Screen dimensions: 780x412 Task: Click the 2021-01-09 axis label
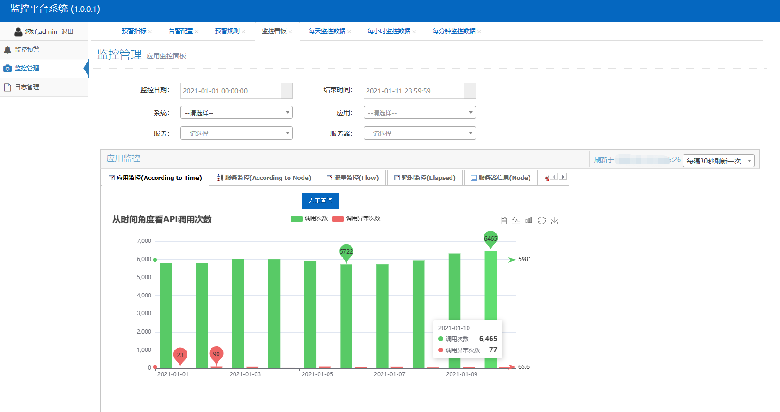pyautogui.click(x=461, y=374)
